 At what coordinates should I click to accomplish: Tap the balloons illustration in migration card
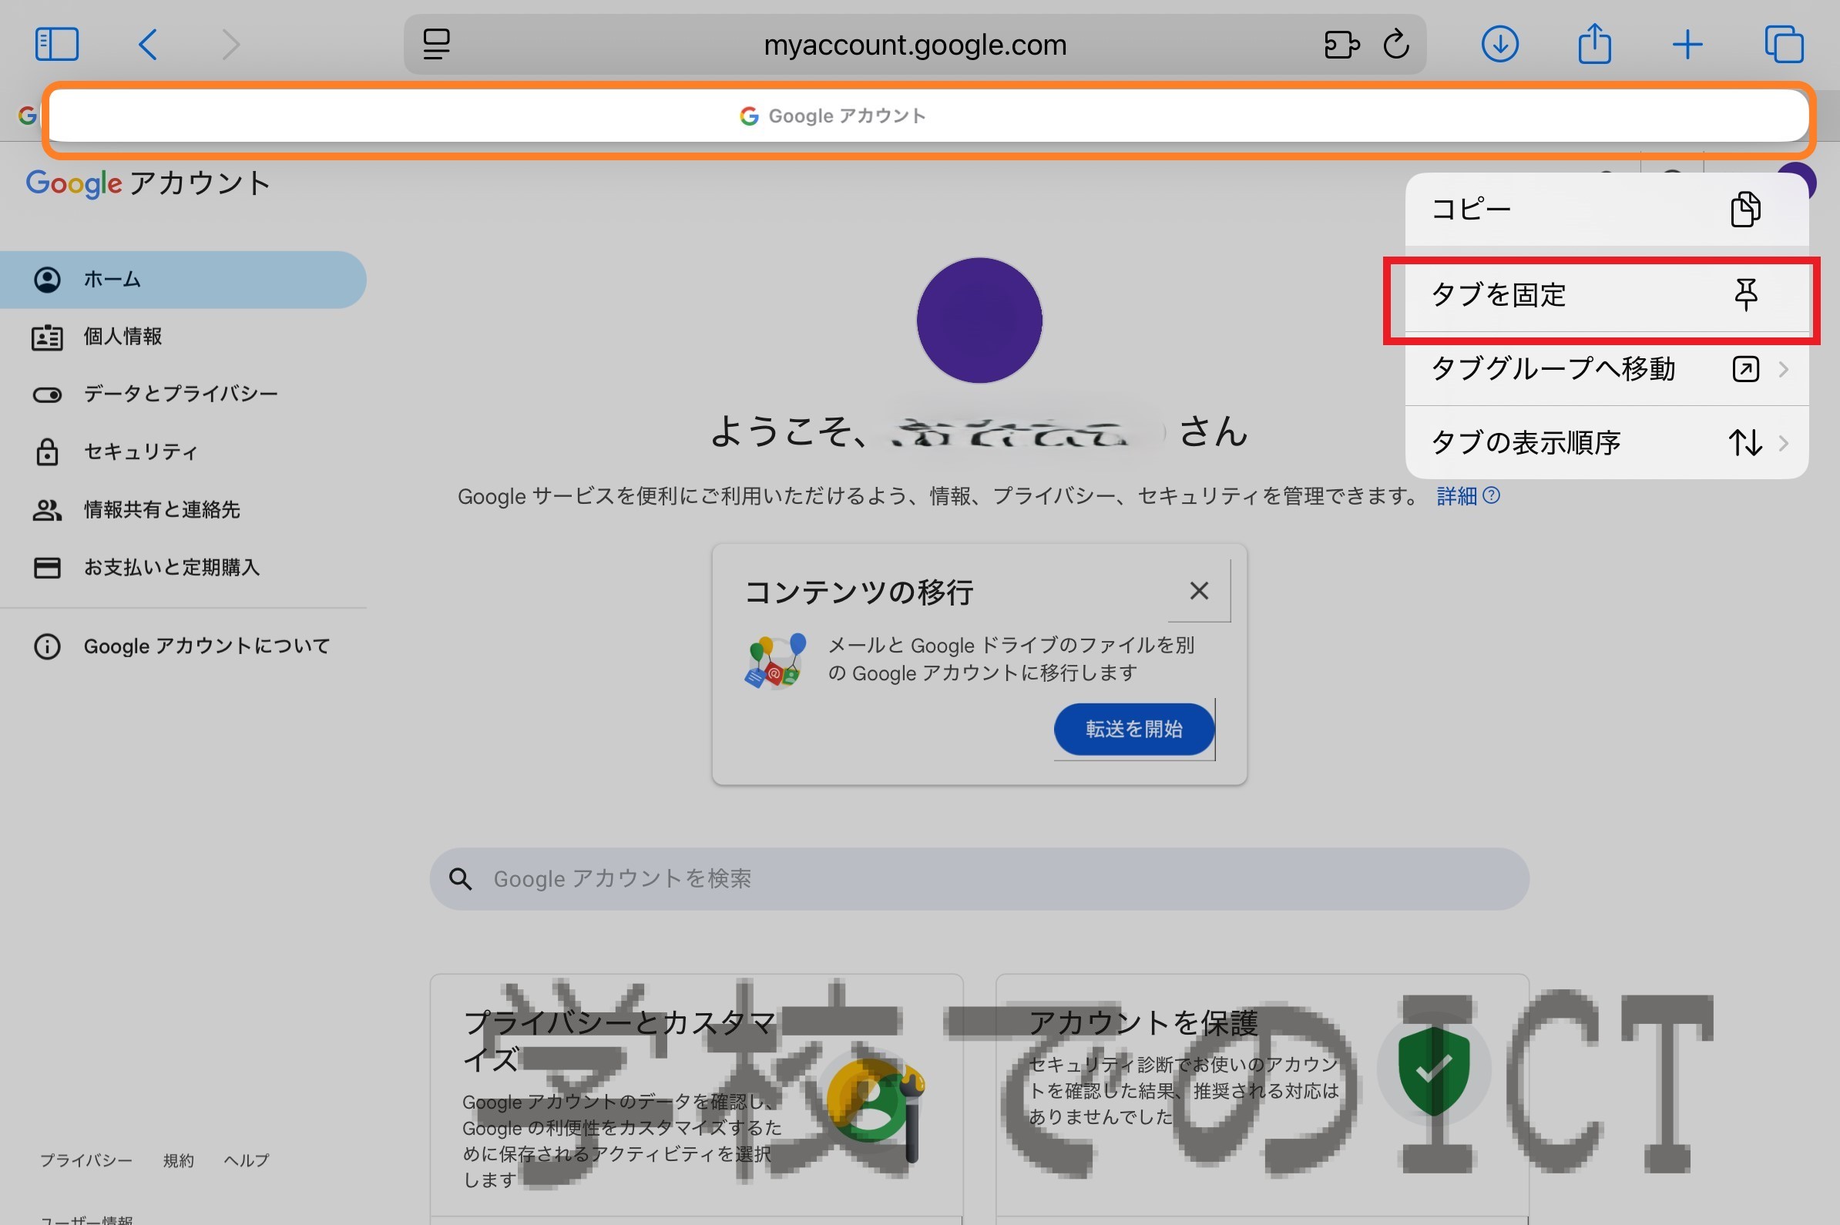coord(774,660)
